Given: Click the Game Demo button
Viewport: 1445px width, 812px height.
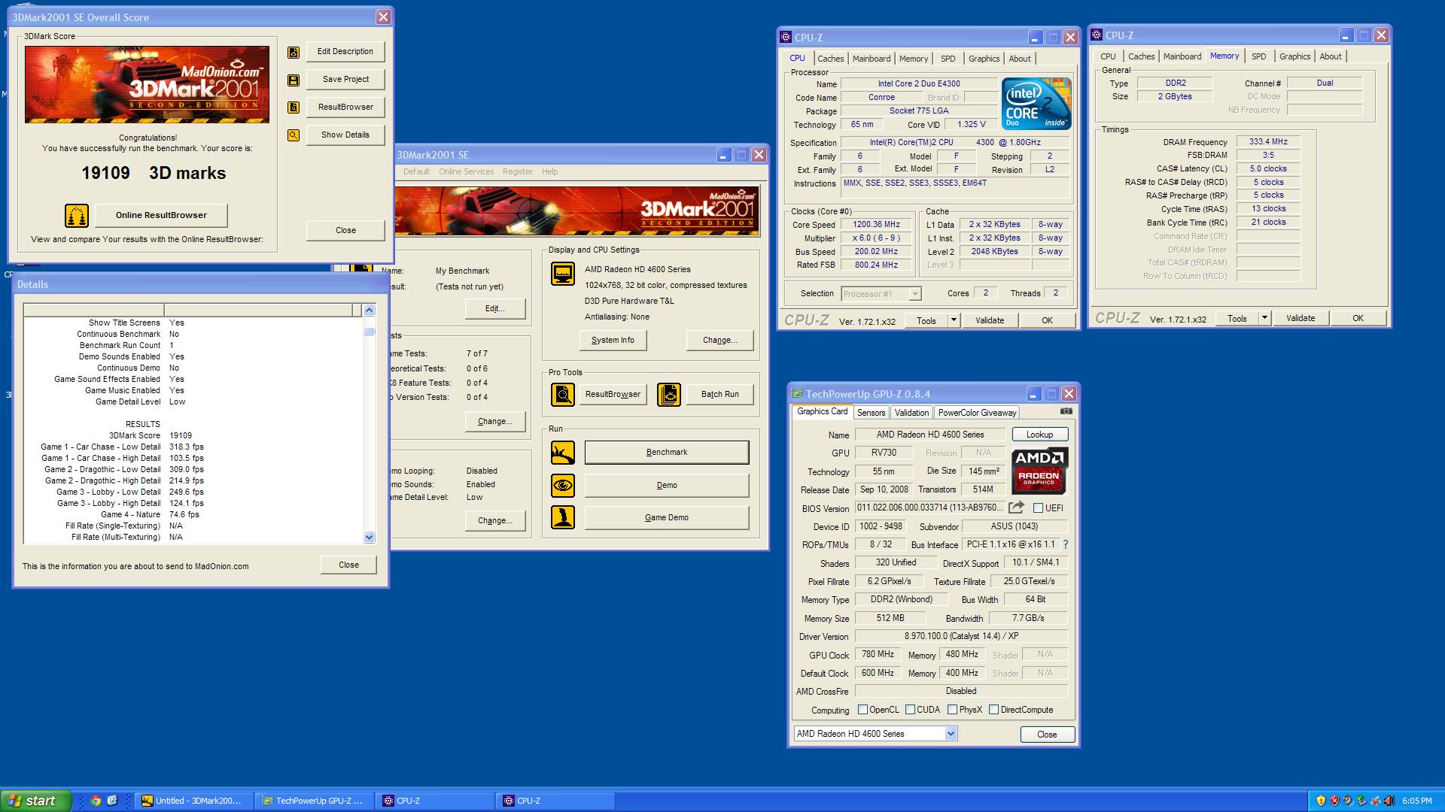Looking at the screenshot, I should pos(667,518).
